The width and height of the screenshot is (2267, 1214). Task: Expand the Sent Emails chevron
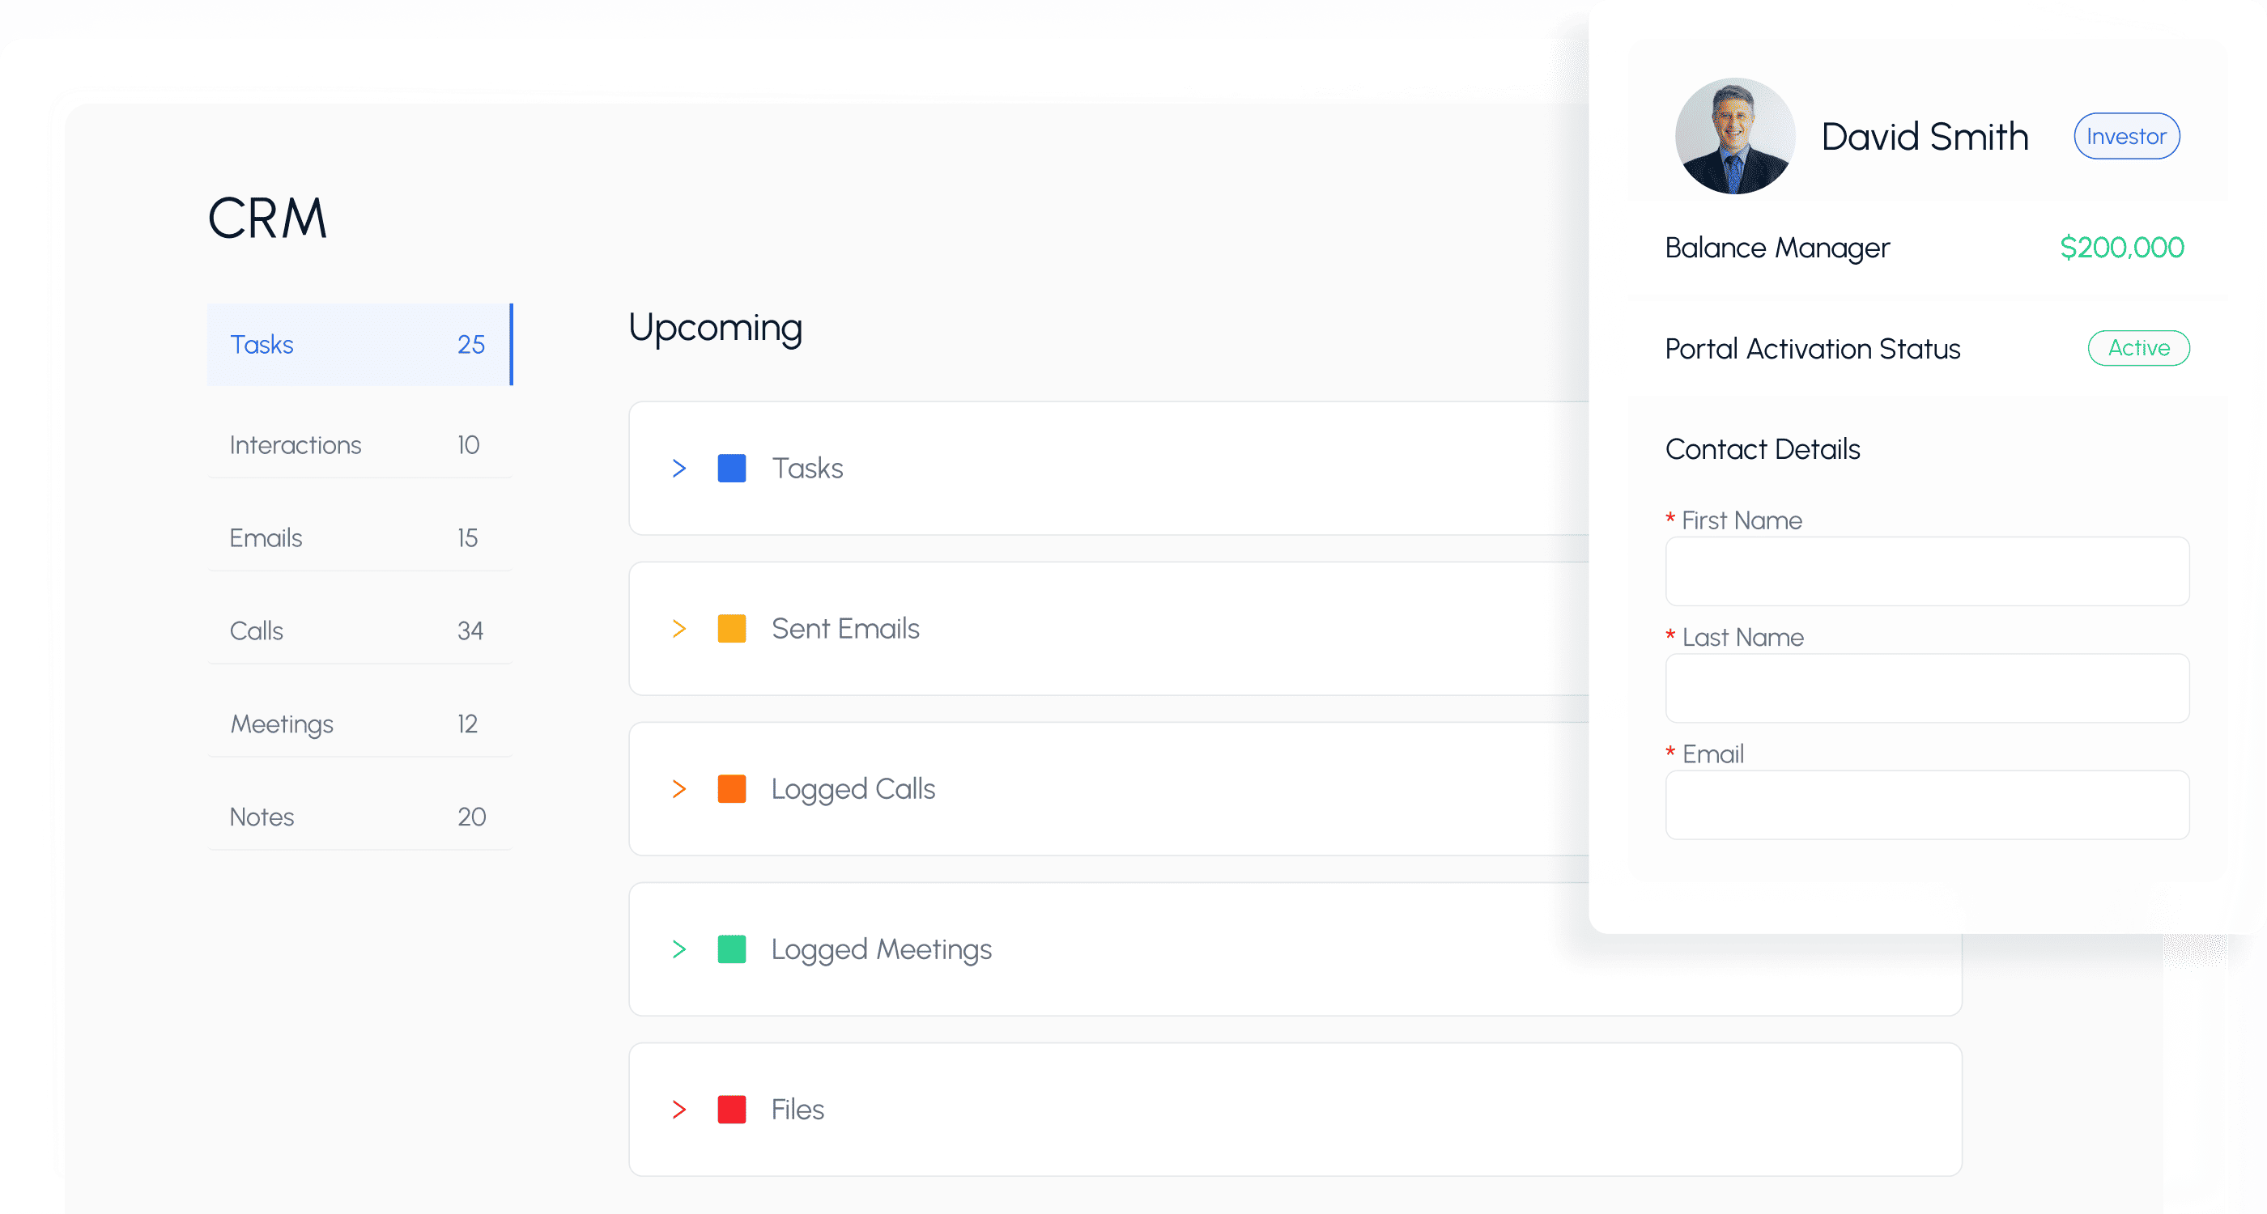click(x=678, y=628)
